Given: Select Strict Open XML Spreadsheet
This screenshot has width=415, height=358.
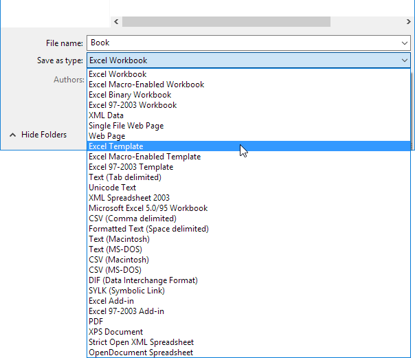Looking at the screenshot, I should [141, 342].
